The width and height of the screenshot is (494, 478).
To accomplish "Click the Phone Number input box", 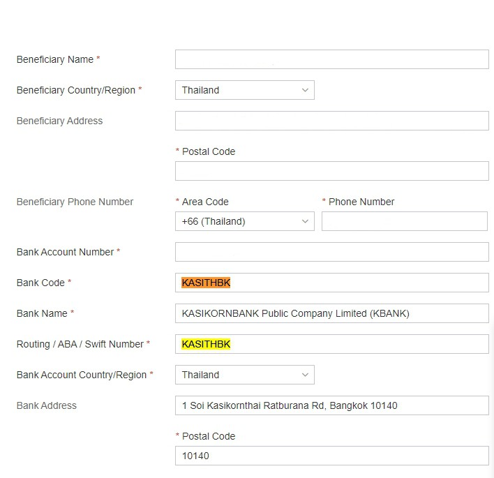I will coord(404,221).
